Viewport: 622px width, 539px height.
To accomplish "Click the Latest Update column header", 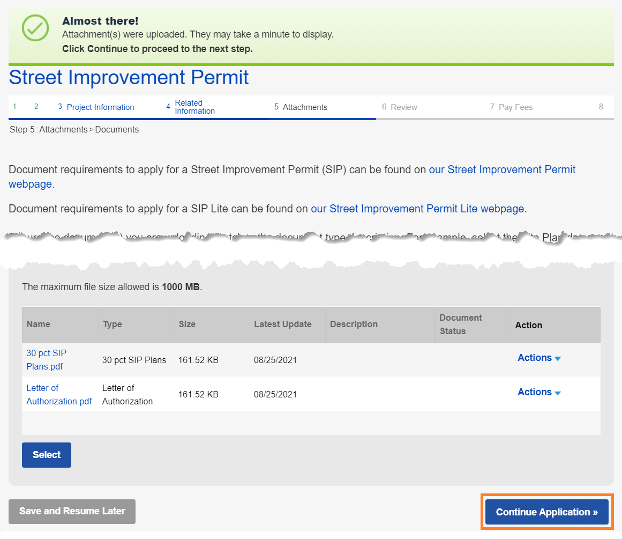I will (x=282, y=324).
